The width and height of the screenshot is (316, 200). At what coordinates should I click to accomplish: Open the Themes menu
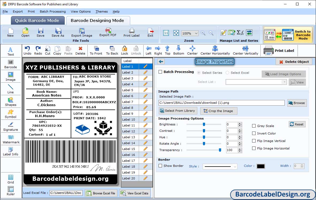tap(102, 11)
